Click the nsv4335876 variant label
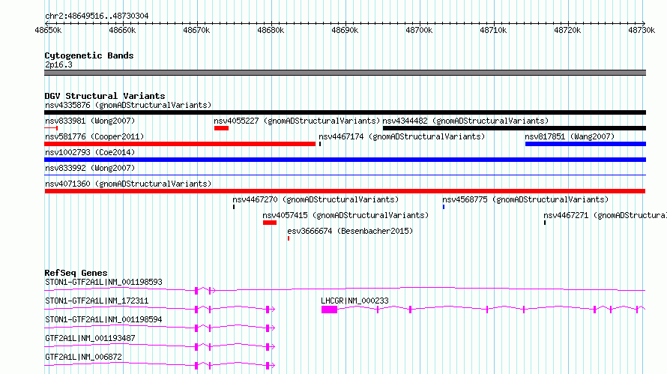This screenshot has height=374, width=667. point(128,105)
